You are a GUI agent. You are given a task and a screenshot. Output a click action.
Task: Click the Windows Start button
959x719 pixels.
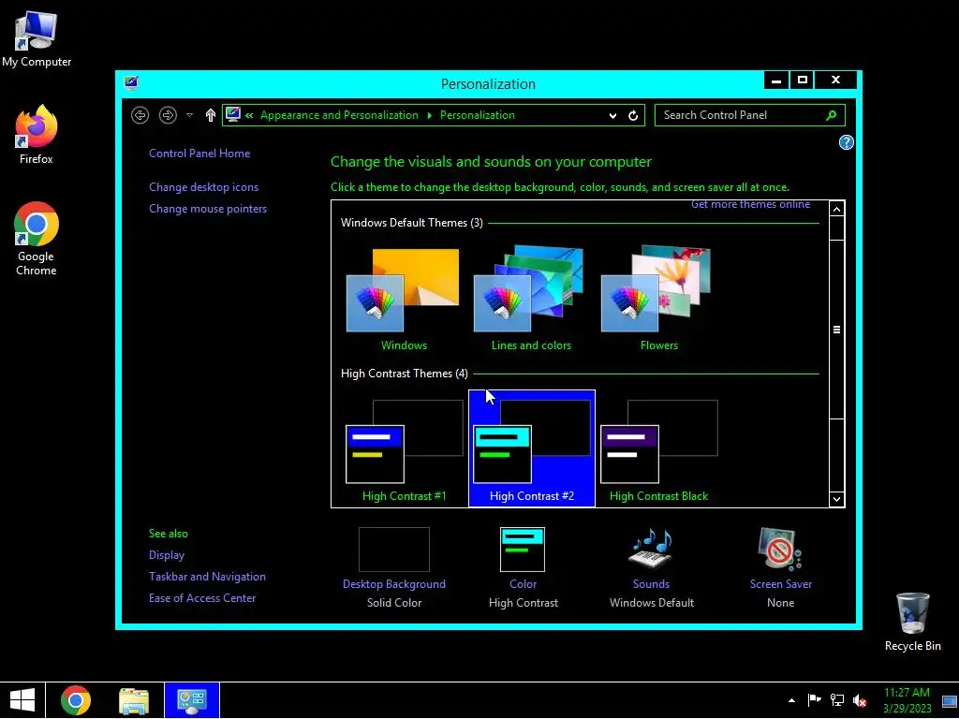tap(22, 700)
